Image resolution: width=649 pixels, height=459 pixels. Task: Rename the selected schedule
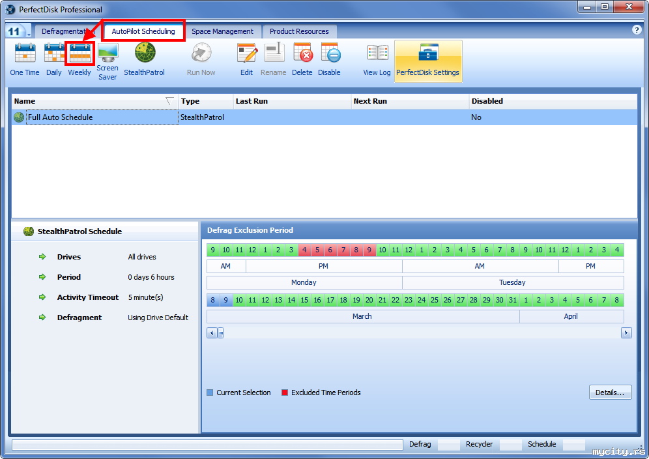(x=274, y=59)
